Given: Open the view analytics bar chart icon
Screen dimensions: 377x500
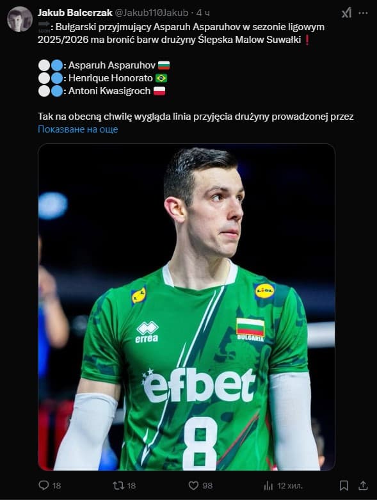Looking at the screenshot, I should [x=268, y=485].
